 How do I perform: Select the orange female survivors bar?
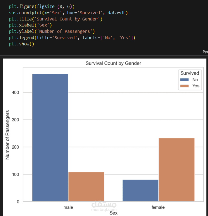tap(176, 170)
